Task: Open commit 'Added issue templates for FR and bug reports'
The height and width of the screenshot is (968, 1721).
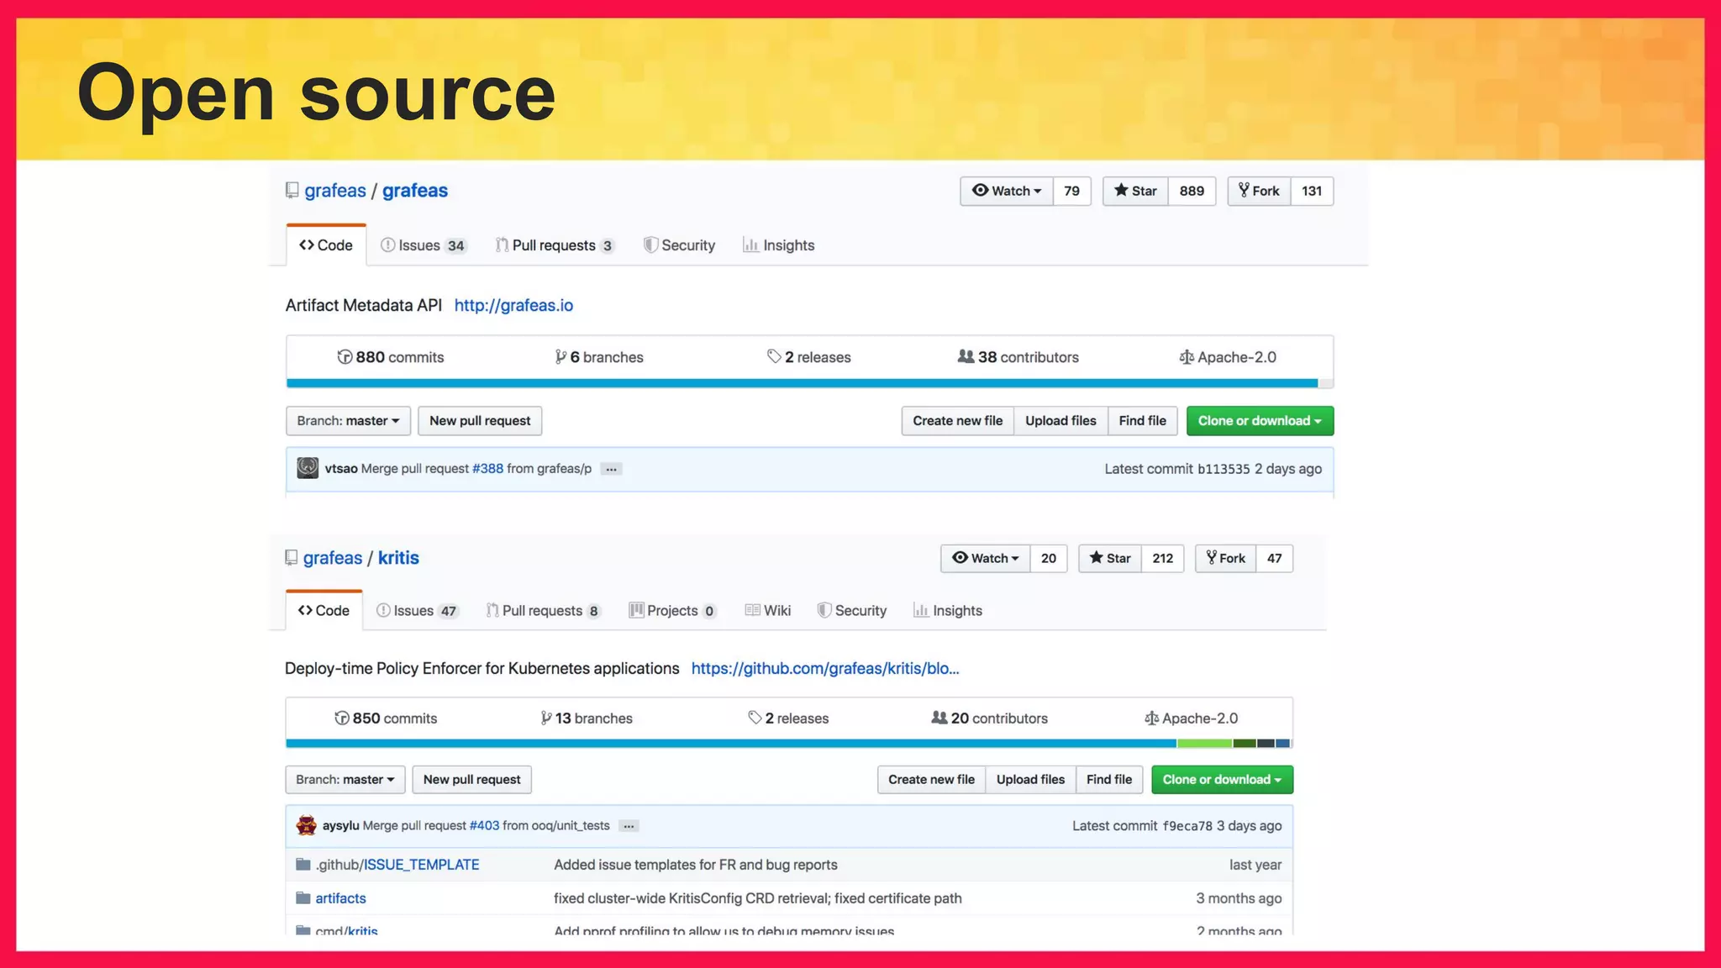Action: click(696, 865)
